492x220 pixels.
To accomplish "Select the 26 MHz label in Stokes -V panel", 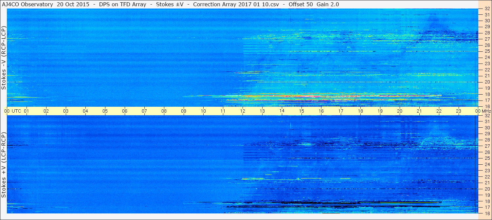I will [487, 45].
